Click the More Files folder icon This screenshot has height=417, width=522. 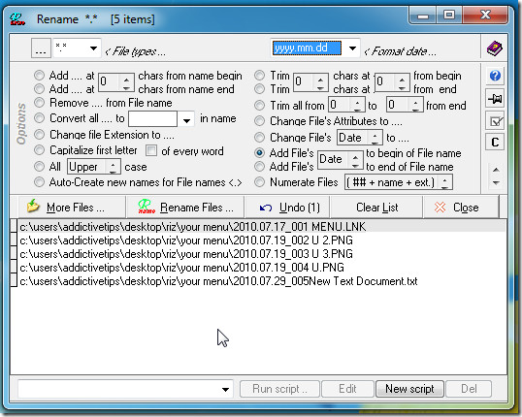click(x=33, y=207)
